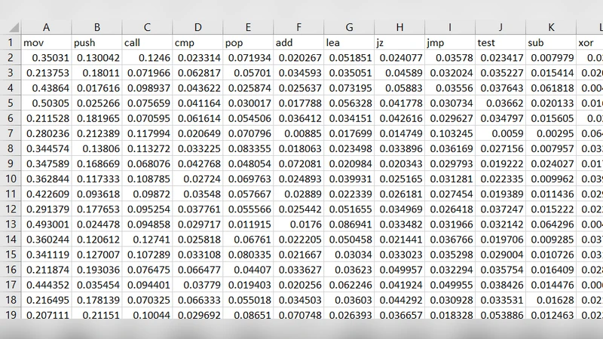603x339 pixels.
Task: Select row 18 header
Action: [10, 300]
